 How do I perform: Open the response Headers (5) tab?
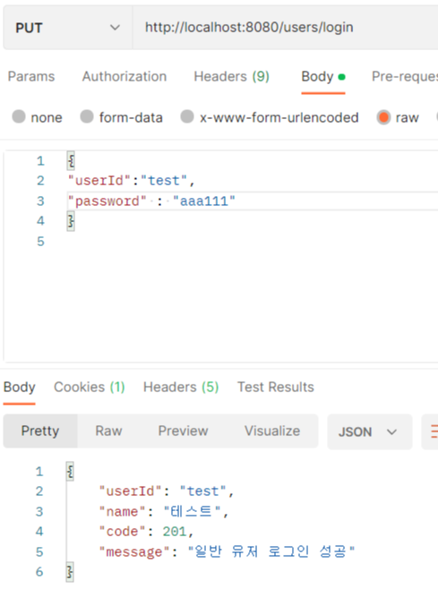(181, 388)
